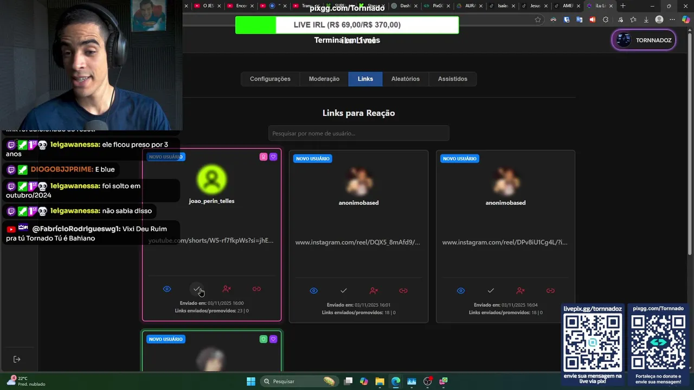Click the anonimobased username on the 16:01 card
Image resolution: width=694 pixels, height=390 pixels.
(x=358, y=203)
